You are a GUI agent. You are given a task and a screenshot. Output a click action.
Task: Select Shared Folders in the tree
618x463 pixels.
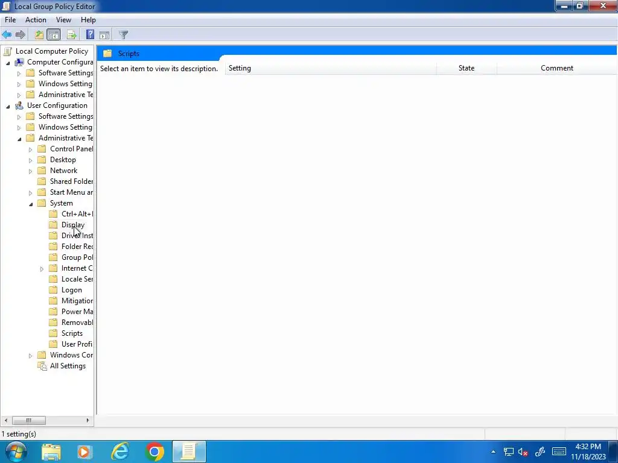pos(71,181)
